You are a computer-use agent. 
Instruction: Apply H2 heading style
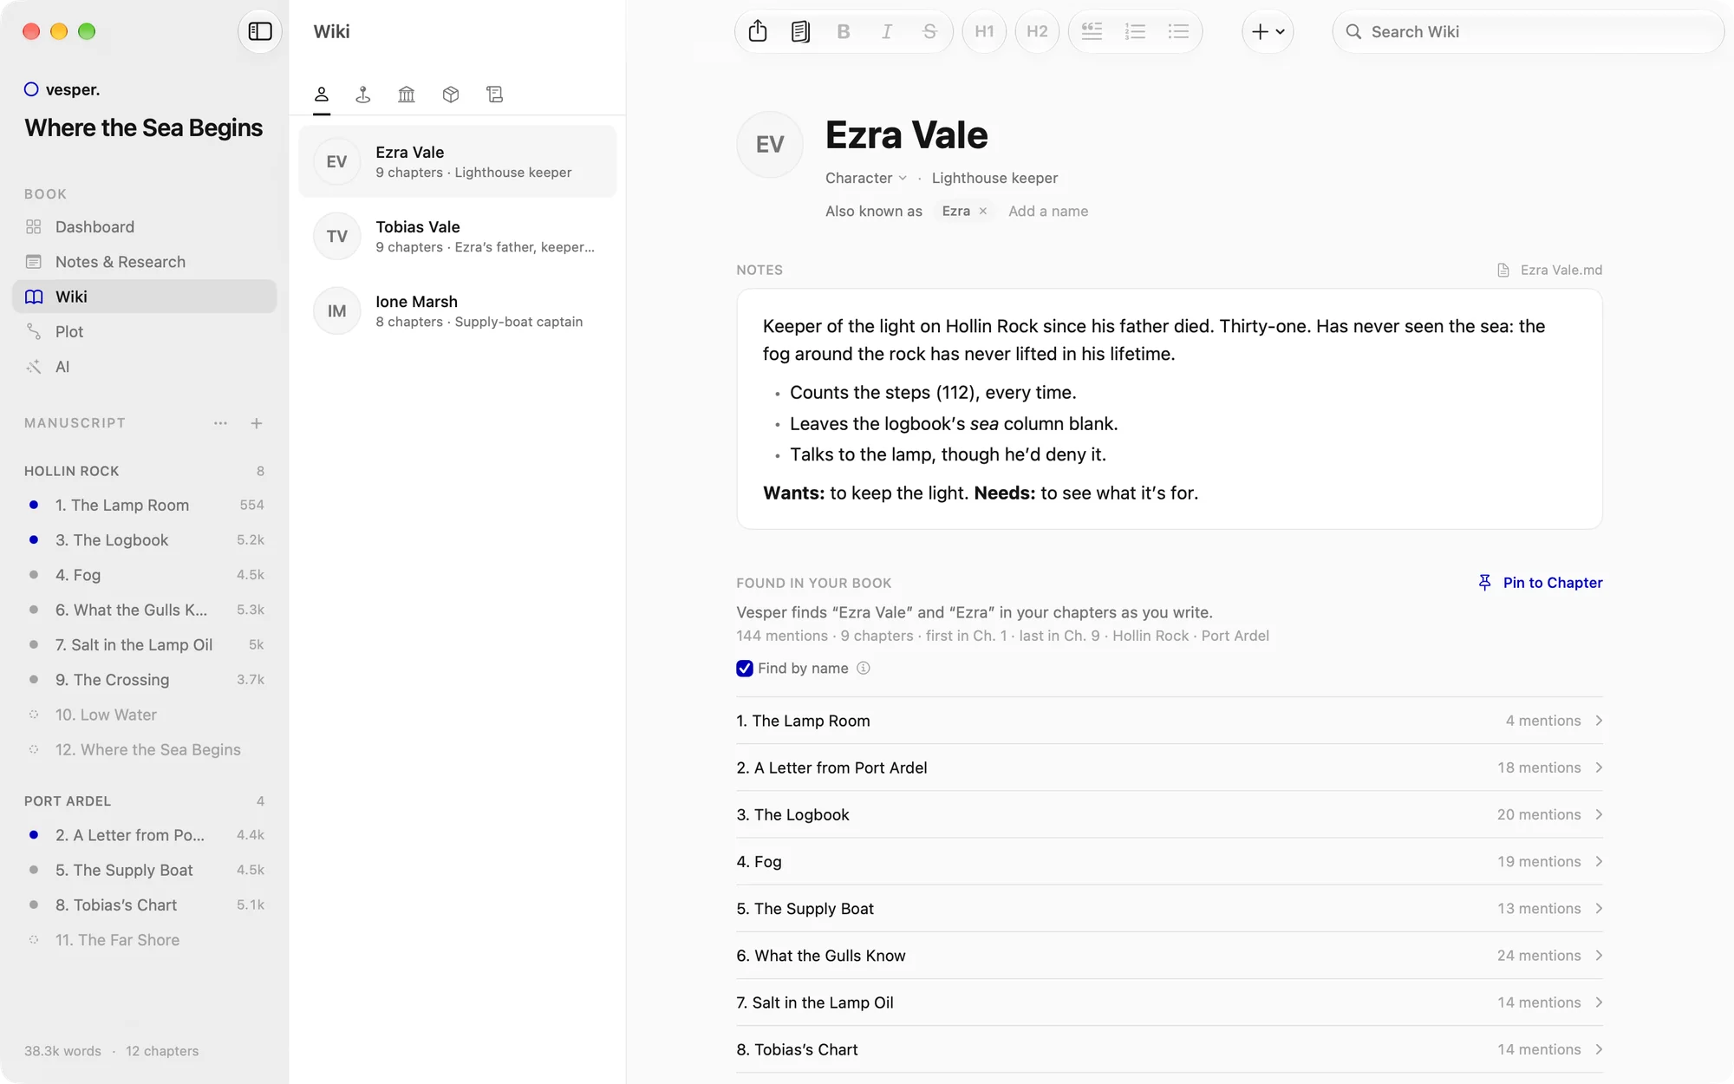1037,31
